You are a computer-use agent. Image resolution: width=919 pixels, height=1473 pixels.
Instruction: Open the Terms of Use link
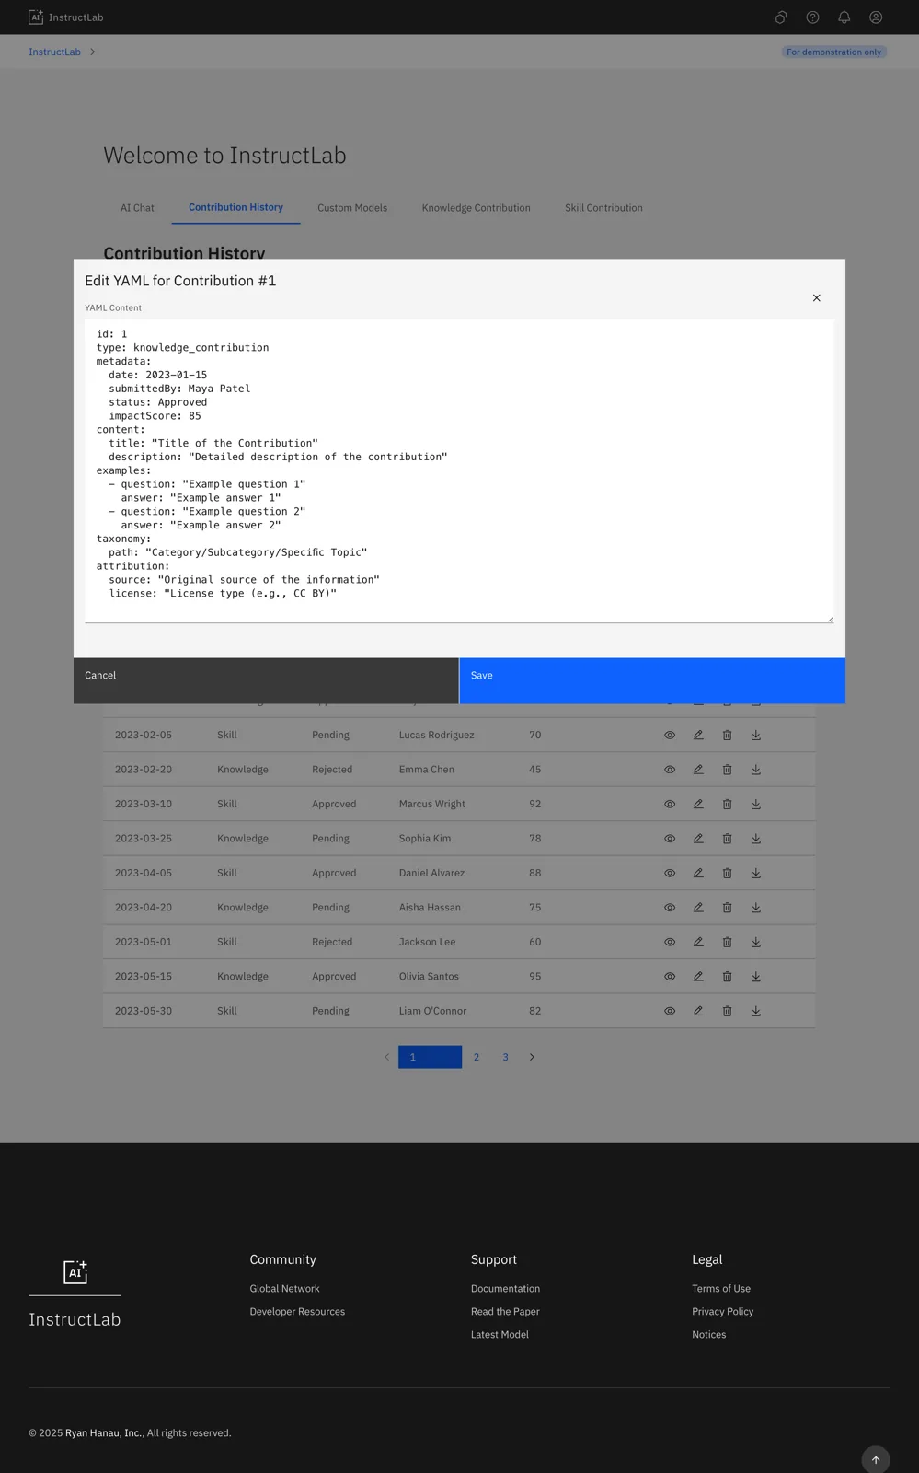[x=721, y=1289]
